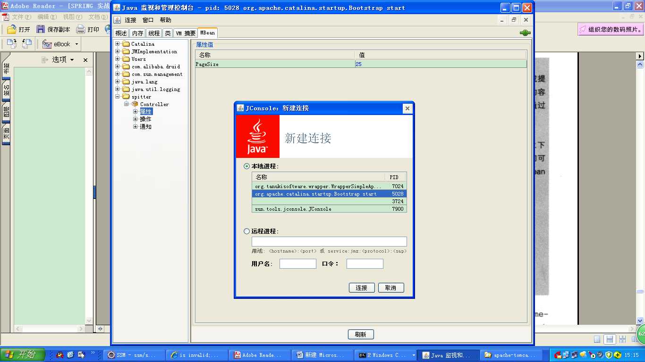
Task: Select org.apache.catalina.startup.Bootstrap process row
Action: click(x=329, y=194)
